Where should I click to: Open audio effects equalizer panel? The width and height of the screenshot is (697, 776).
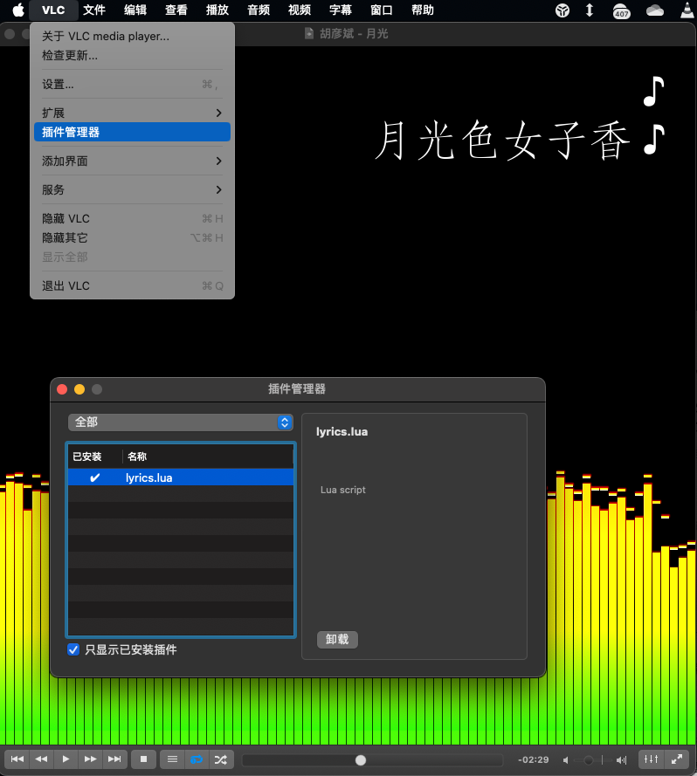[651, 759]
